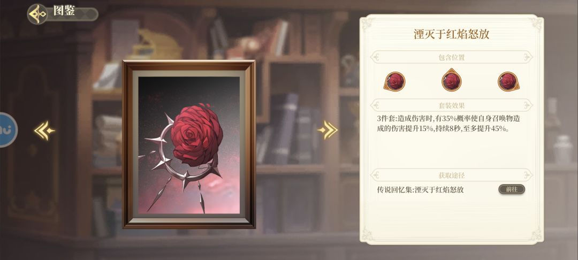Click the left ornament of 包含位置 header
The image size is (578, 260).
pos(376,57)
